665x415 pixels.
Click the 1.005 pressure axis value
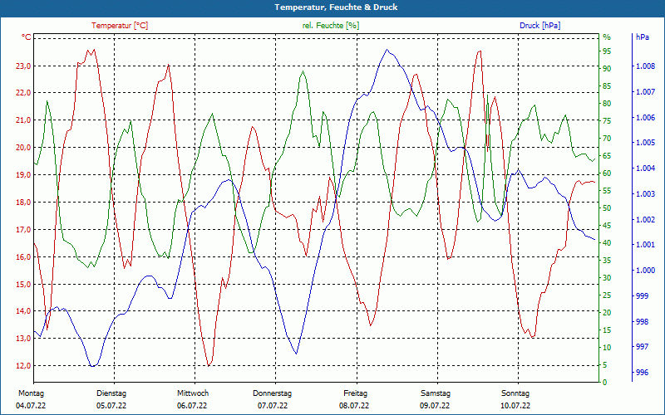click(646, 143)
